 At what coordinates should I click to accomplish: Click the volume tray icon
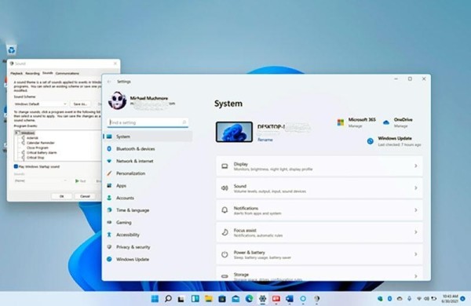426,298
